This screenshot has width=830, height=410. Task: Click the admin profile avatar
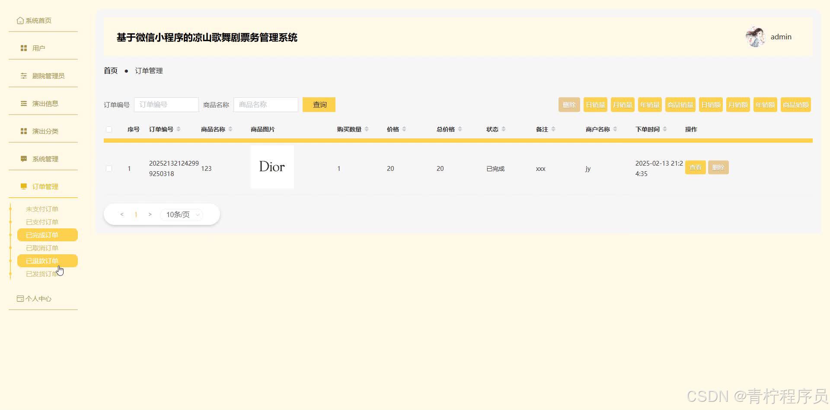[x=755, y=37]
